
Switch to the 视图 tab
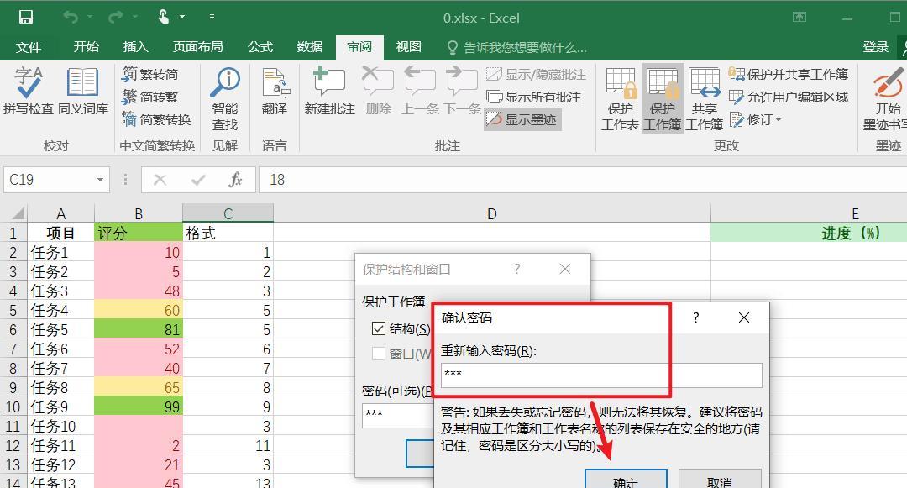tap(408, 46)
